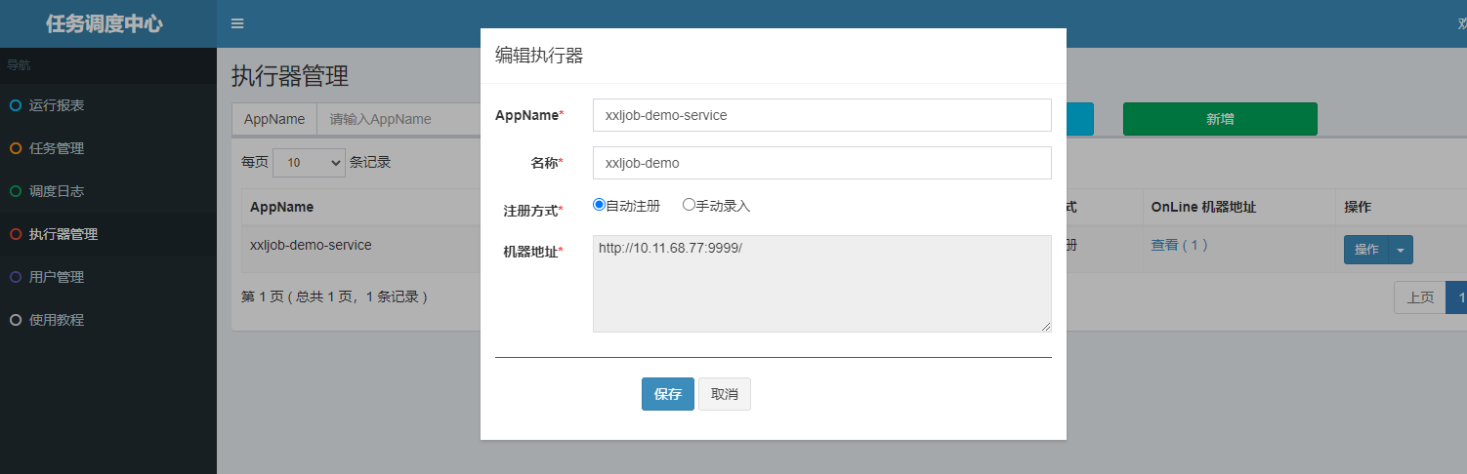Click the green 新增 button
The image size is (1467, 474).
pos(1220,119)
